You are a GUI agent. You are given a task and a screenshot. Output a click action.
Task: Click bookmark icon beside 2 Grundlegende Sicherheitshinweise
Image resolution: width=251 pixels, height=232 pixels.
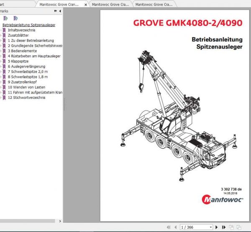[4, 46]
